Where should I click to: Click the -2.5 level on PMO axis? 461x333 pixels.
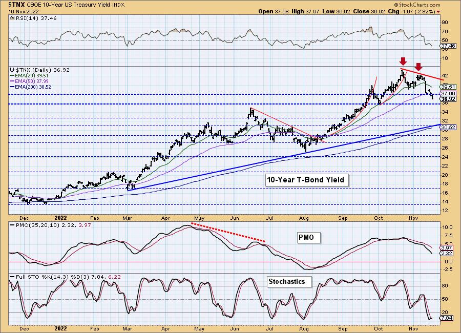click(x=447, y=269)
